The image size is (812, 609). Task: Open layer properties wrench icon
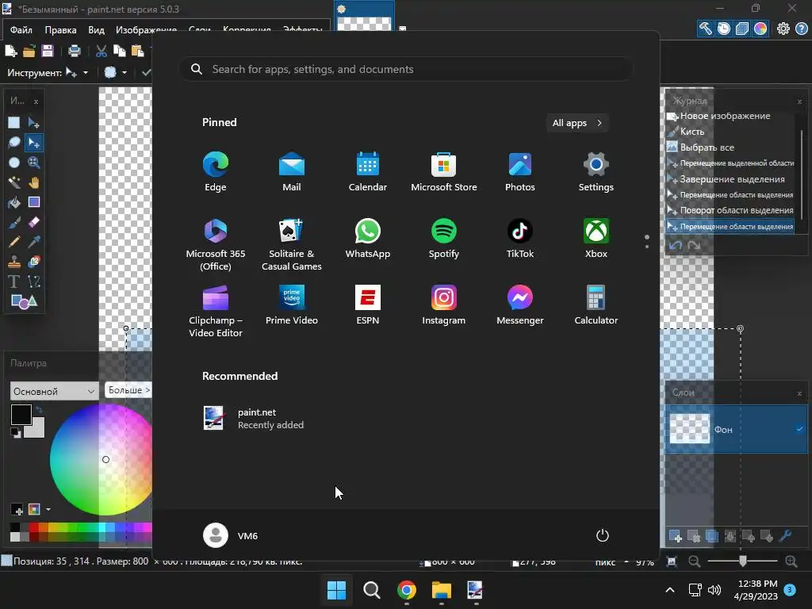pyautogui.click(x=785, y=537)
